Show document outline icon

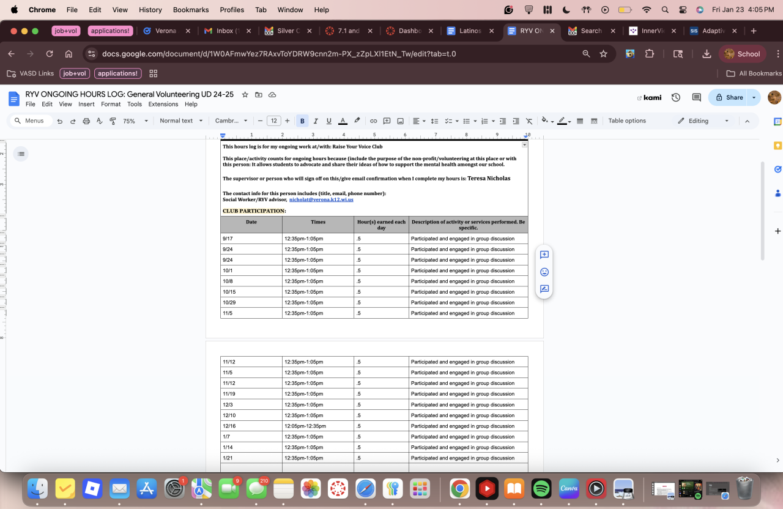pos(21,154)
